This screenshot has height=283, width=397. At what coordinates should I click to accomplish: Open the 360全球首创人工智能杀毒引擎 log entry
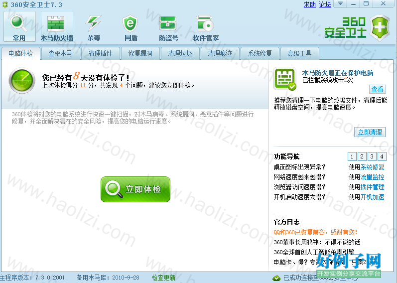314,252
